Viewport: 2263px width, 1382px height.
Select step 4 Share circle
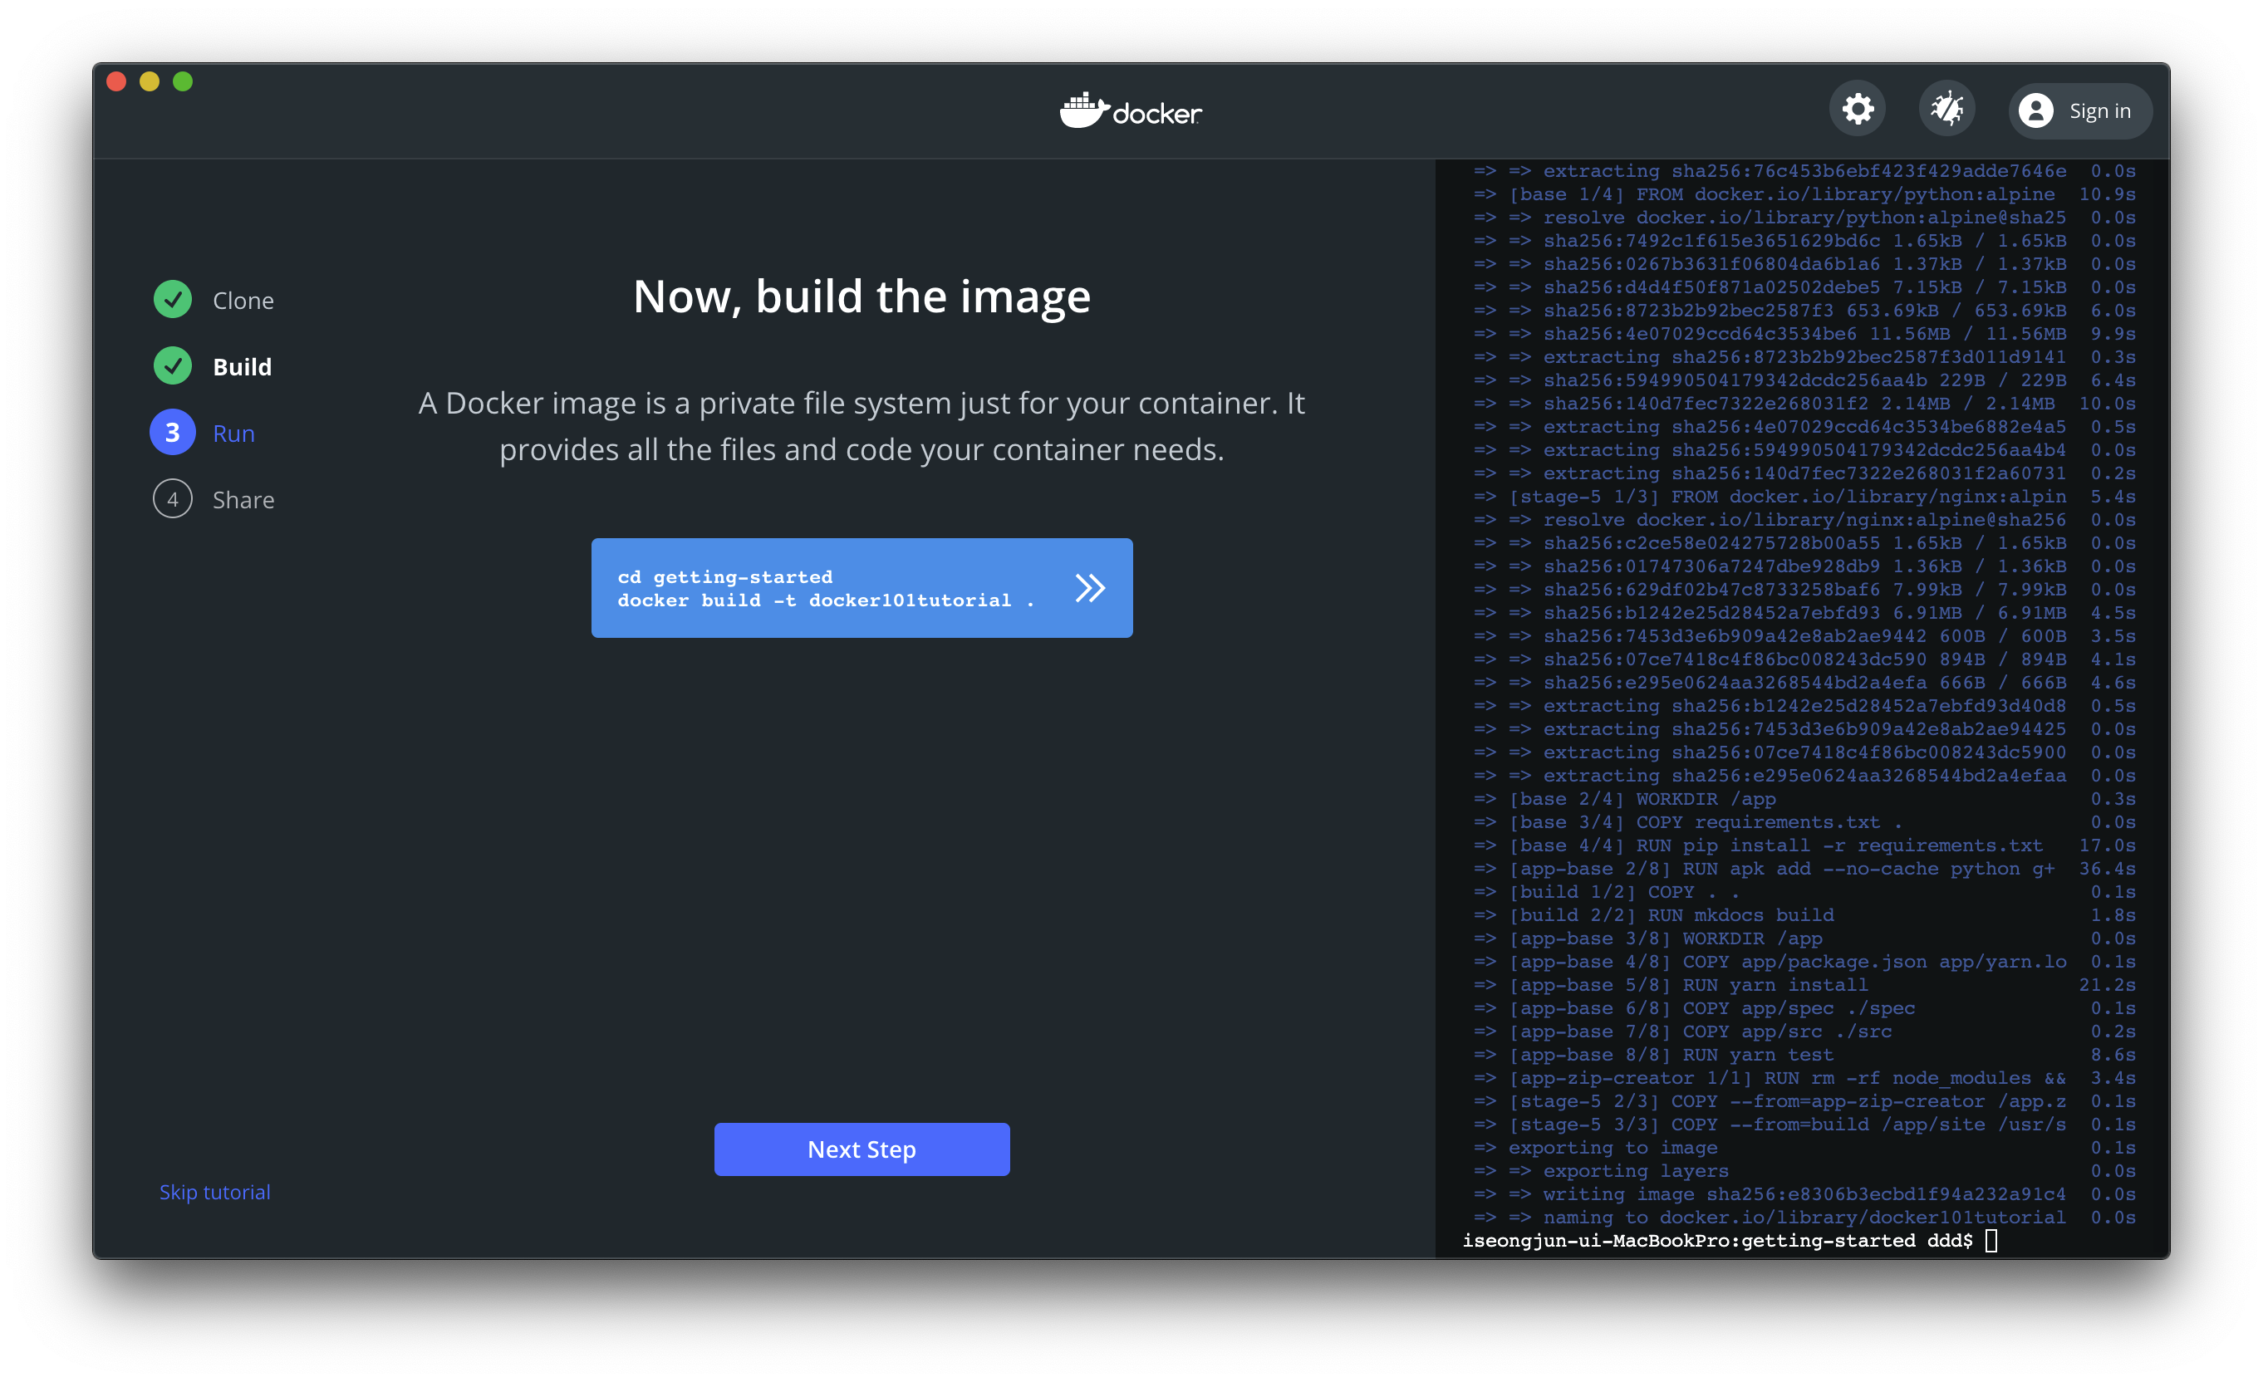(173, 499)
